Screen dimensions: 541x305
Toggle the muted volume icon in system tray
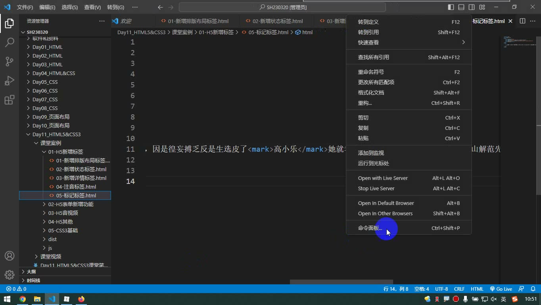pyautogui.click(x=494, y=299)
